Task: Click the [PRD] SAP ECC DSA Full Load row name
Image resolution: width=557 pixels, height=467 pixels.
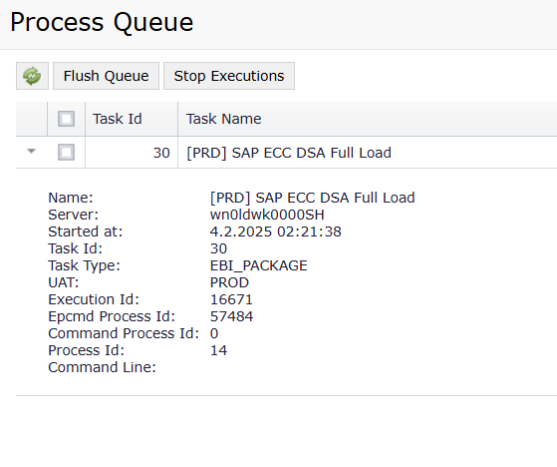Action: (289, 153)
